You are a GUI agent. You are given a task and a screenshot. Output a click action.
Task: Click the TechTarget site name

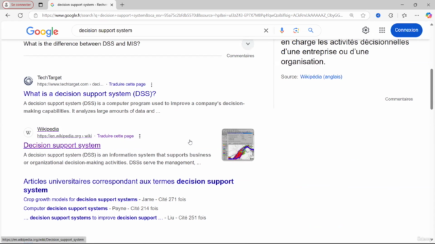(50, 77)
